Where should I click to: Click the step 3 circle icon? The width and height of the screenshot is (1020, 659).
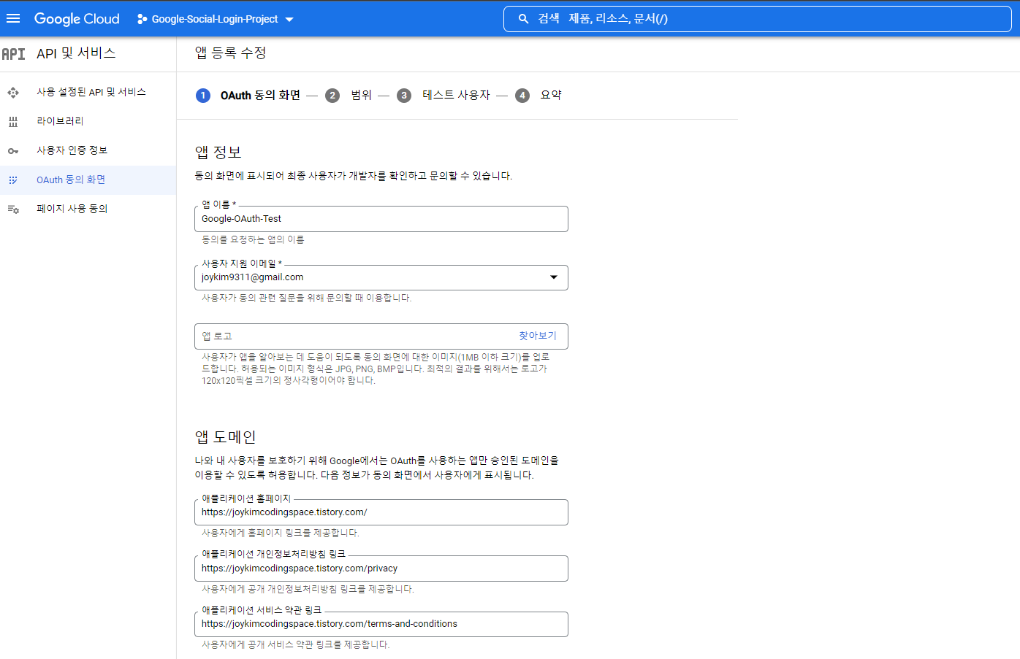point(404,96)
